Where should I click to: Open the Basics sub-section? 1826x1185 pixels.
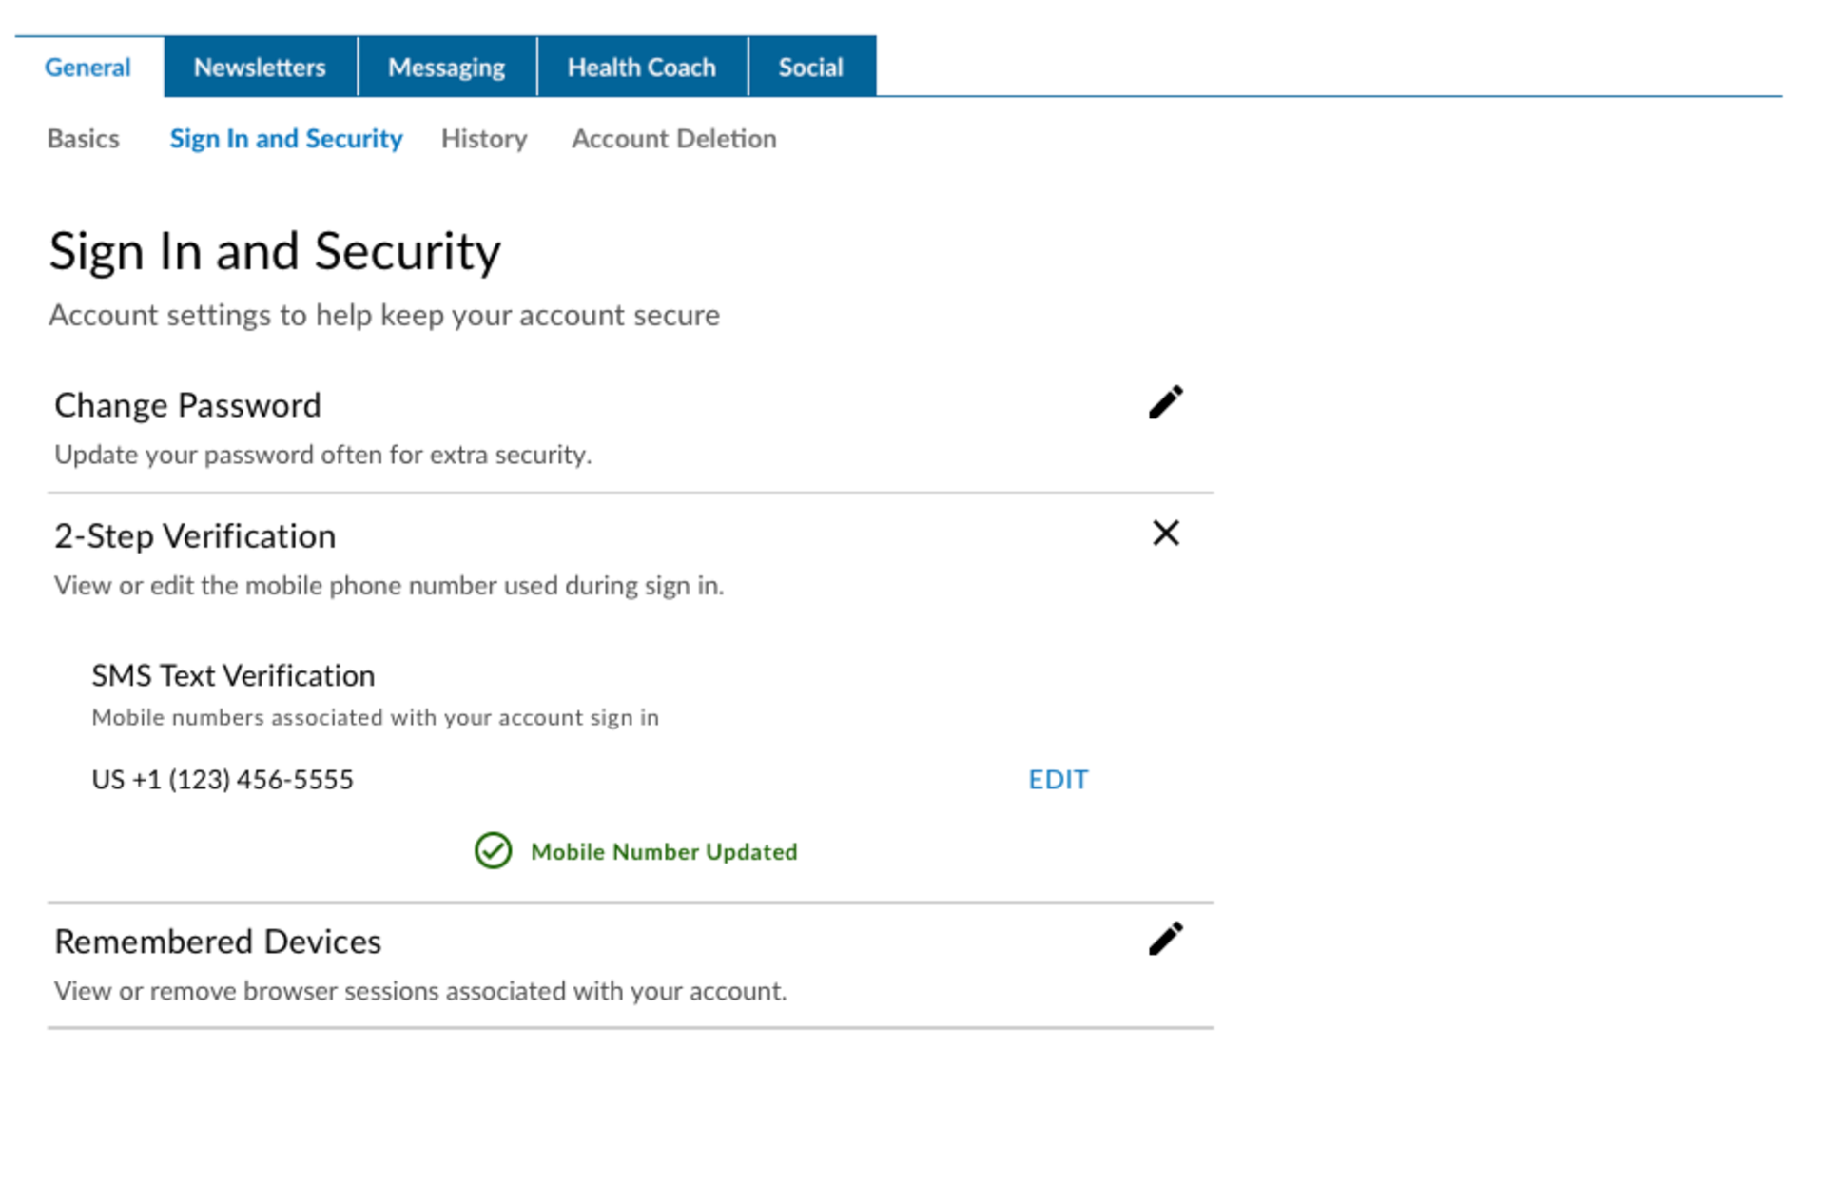pyautogui.click(x=84, y=139)
